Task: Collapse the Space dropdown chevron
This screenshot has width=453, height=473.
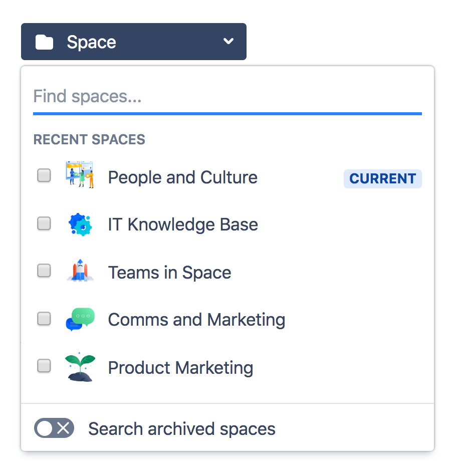Action: [x=229, y=42]
